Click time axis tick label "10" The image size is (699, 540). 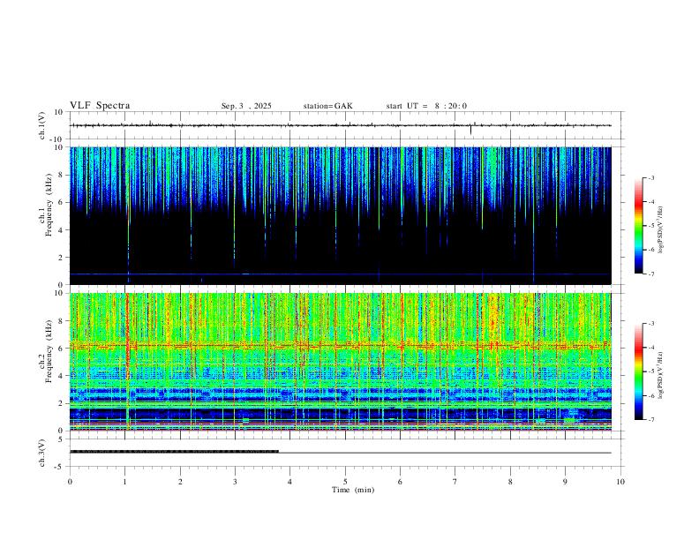(x=620, y=482)
